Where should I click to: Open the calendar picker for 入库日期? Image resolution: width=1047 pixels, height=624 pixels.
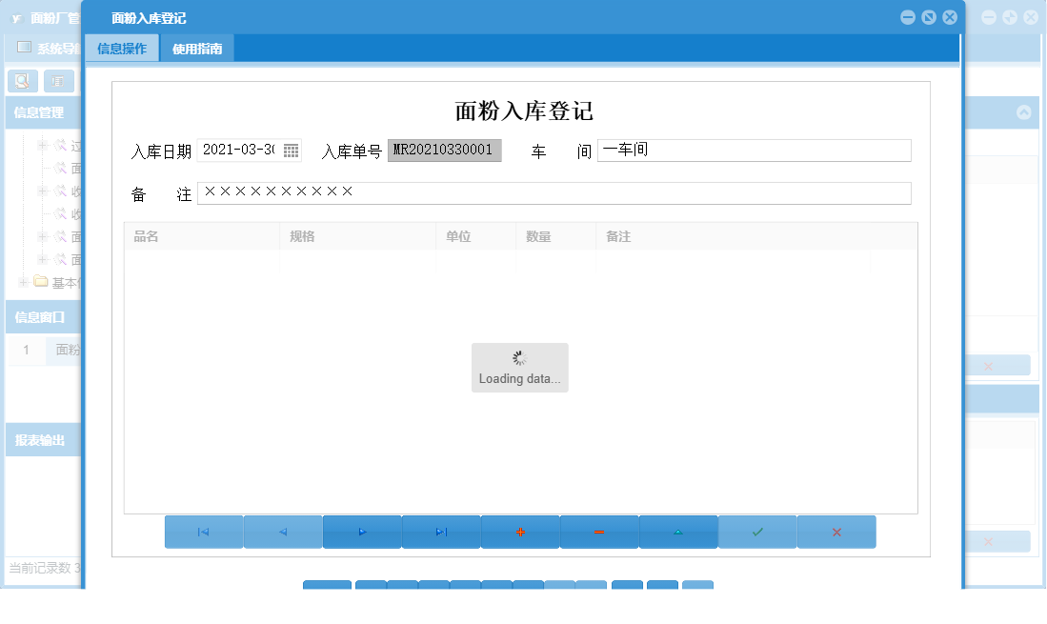click(x=289, y=151)
